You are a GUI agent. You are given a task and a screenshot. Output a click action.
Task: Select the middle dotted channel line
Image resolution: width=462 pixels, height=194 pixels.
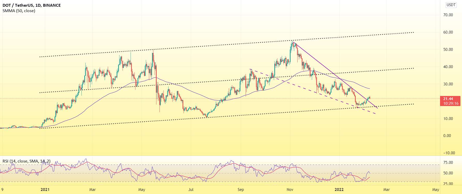click(x=226, y=80)
